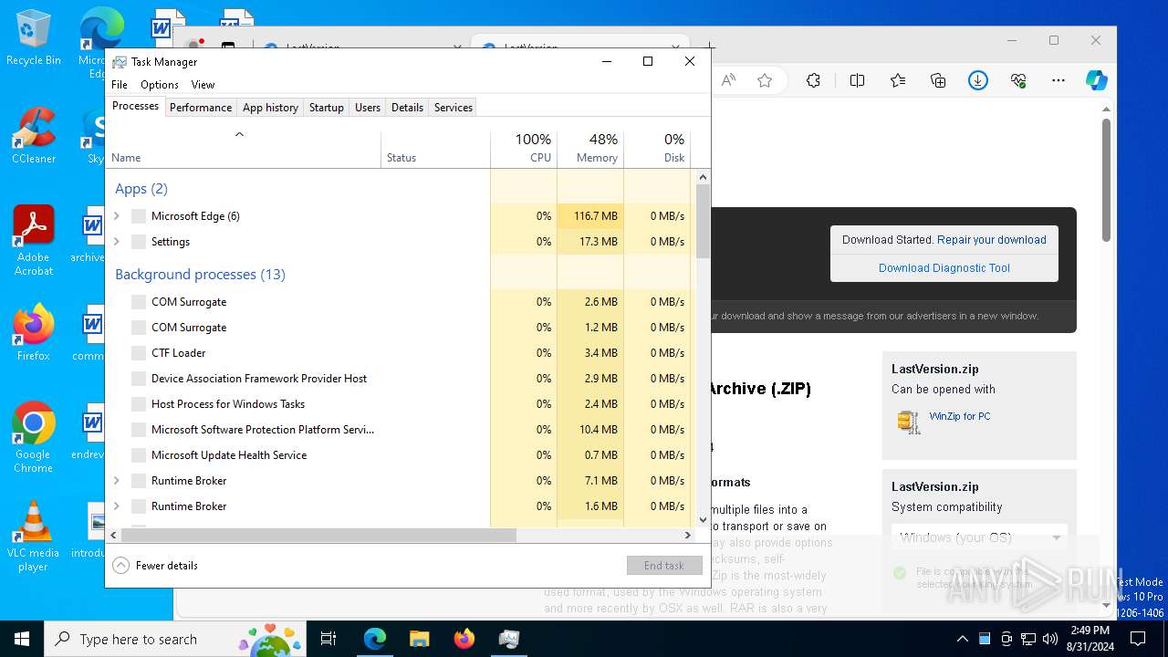The image size is (1168, 657).
Task: Switch to Microsoft Edge on taskbar
Action: (x=375, y=639)
